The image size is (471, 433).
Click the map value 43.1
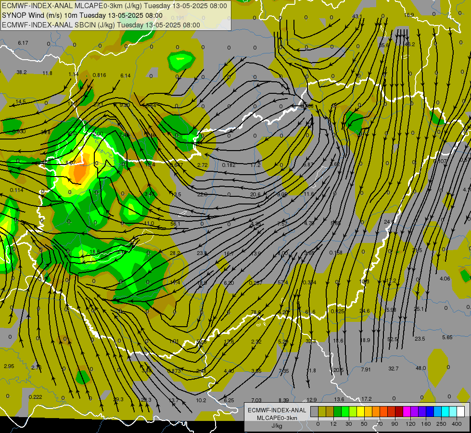point(357,16)
